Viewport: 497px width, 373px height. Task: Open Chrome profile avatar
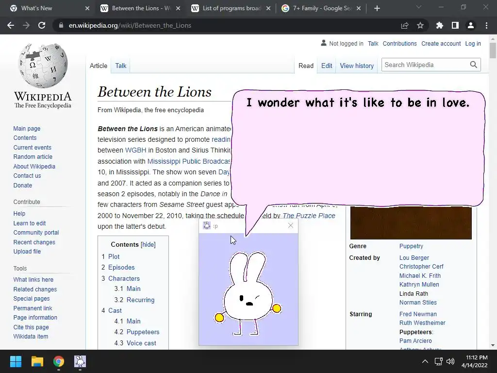pos(471,25)
